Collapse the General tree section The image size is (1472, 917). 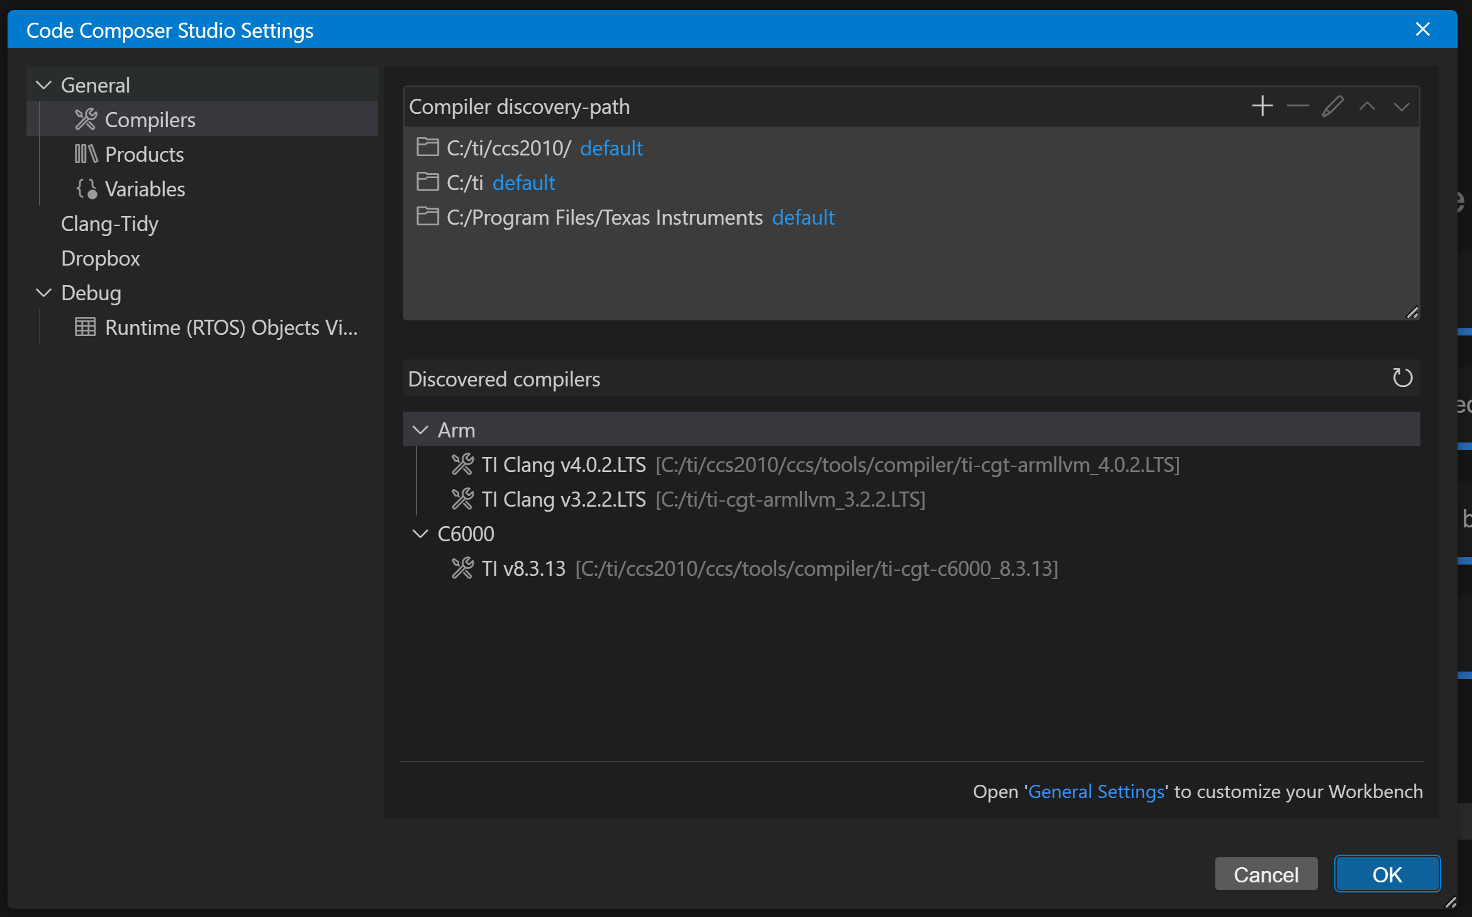coord(44,85)
